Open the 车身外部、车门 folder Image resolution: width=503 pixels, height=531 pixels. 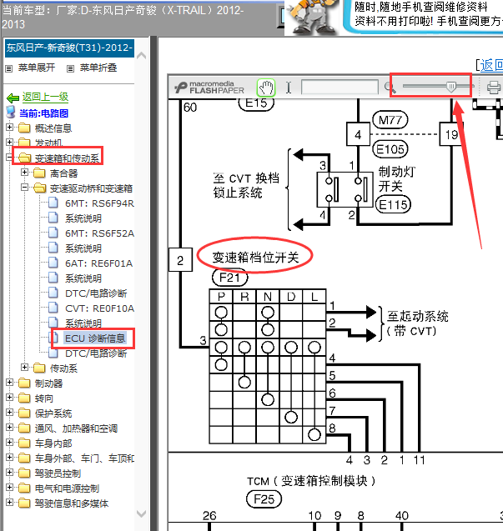tap(84, 458)
